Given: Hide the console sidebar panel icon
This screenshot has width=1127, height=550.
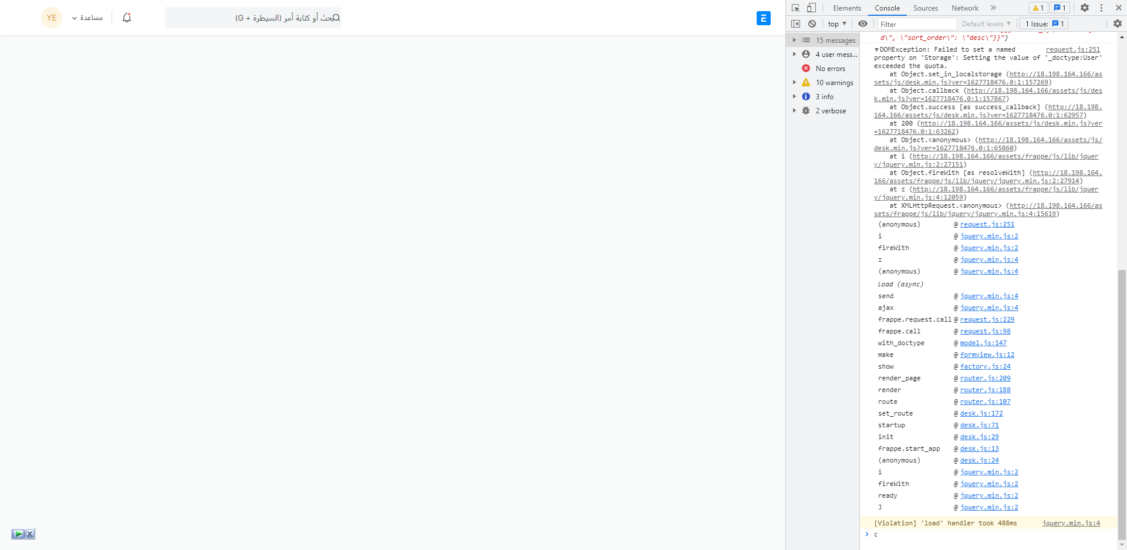Looking at the screenshot, I should pos(795,23).
